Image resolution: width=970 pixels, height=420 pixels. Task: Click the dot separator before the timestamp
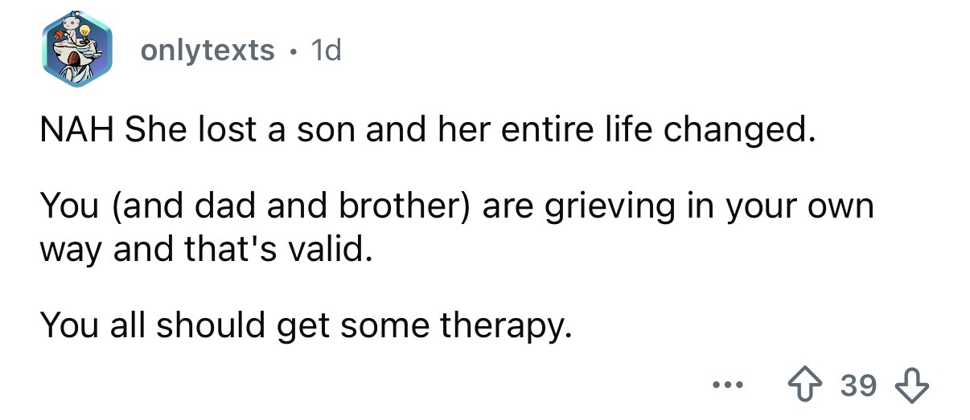pos(293,51)
